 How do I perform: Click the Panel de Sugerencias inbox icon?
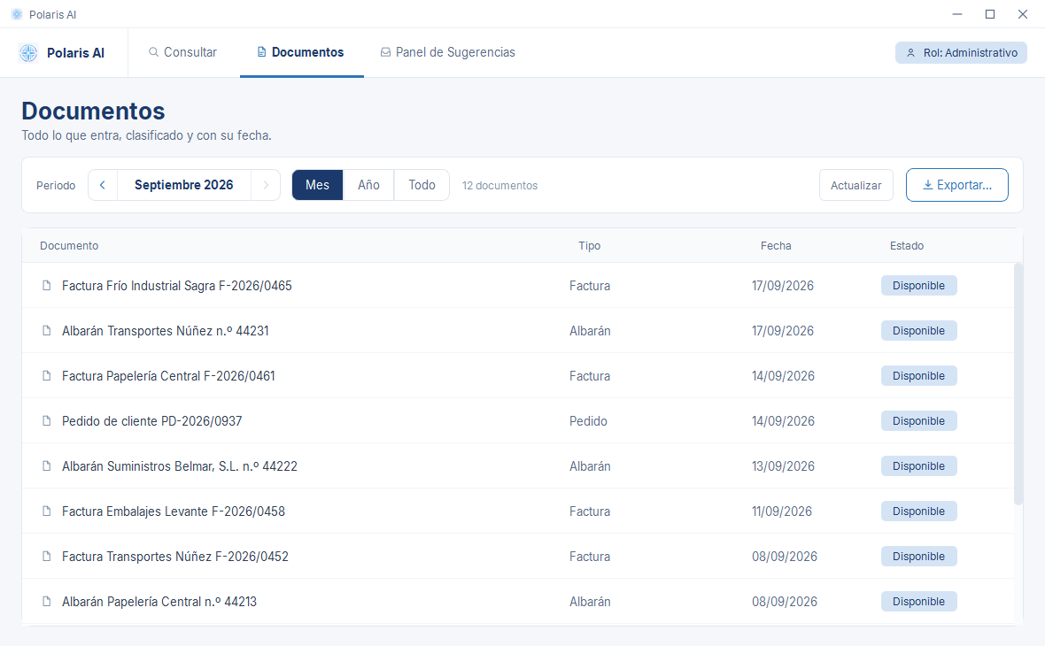[385, 52]
